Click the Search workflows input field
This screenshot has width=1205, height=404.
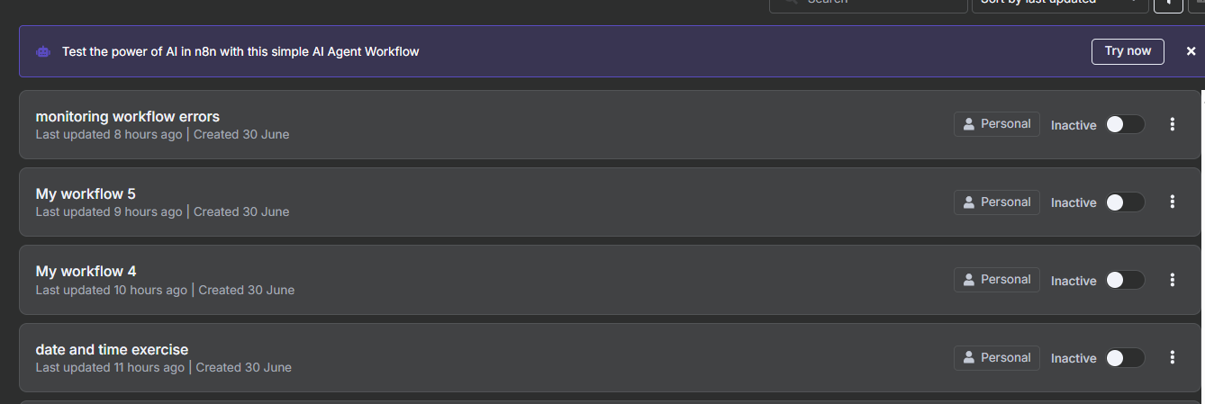pyautogui.click(x=868, y=4)
